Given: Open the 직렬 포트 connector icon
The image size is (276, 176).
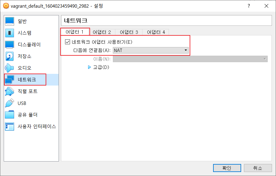Looking at the screenshot, I should [10, 91].
